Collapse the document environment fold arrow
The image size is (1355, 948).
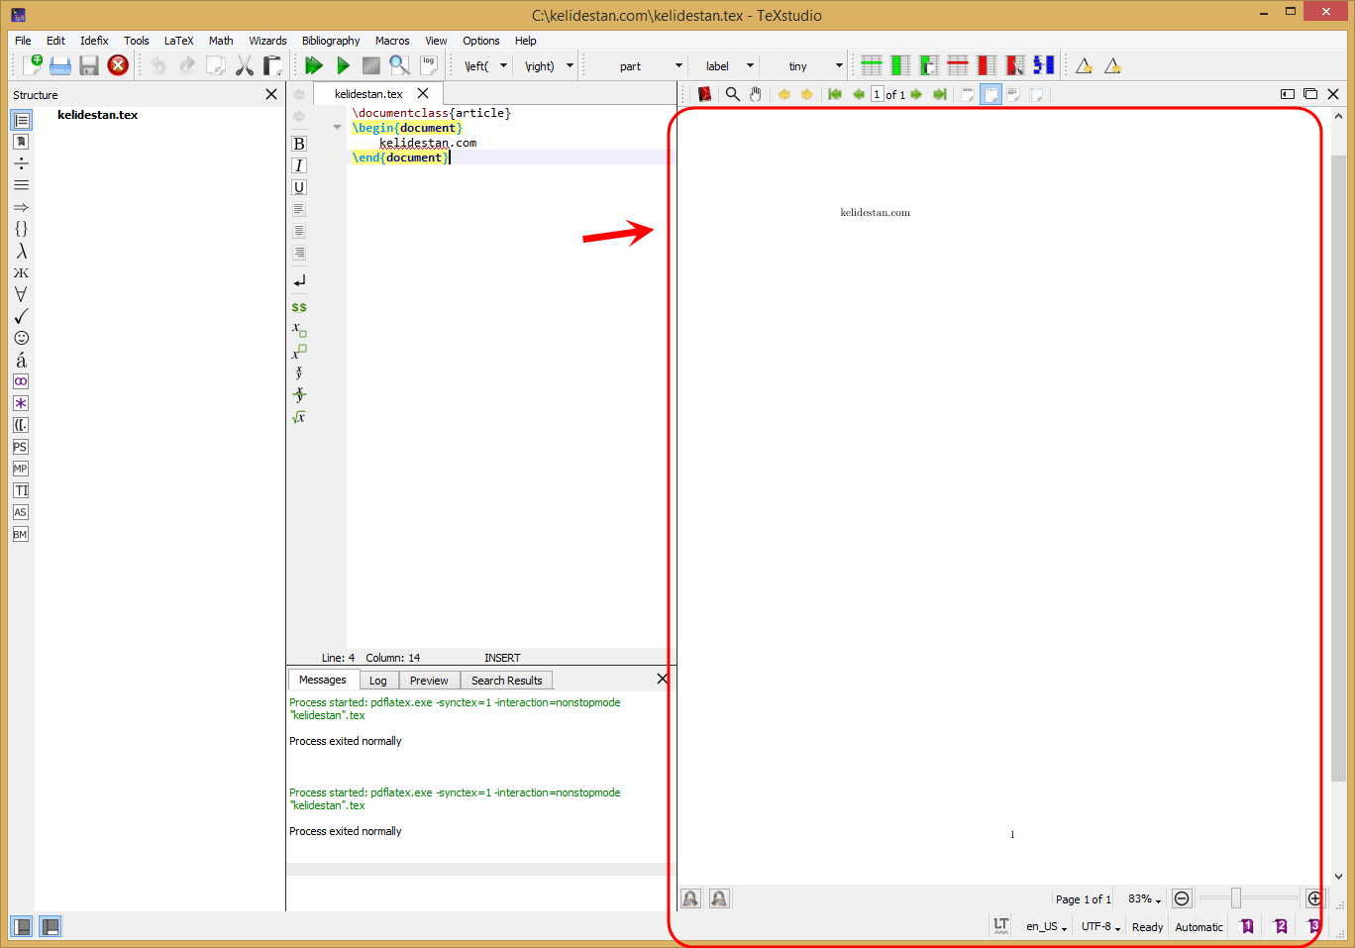click(337, 128)
